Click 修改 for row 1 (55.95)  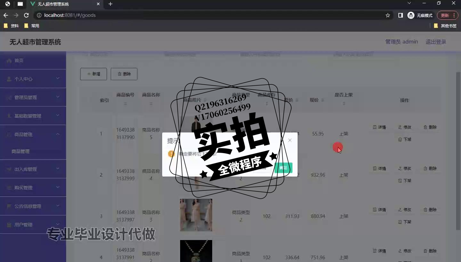tap(405, 127)
